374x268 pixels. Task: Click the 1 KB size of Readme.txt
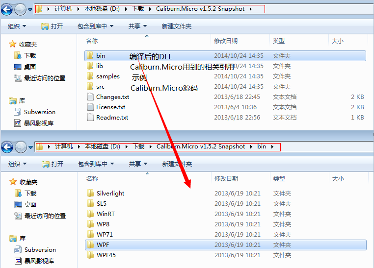coord(357,117)
